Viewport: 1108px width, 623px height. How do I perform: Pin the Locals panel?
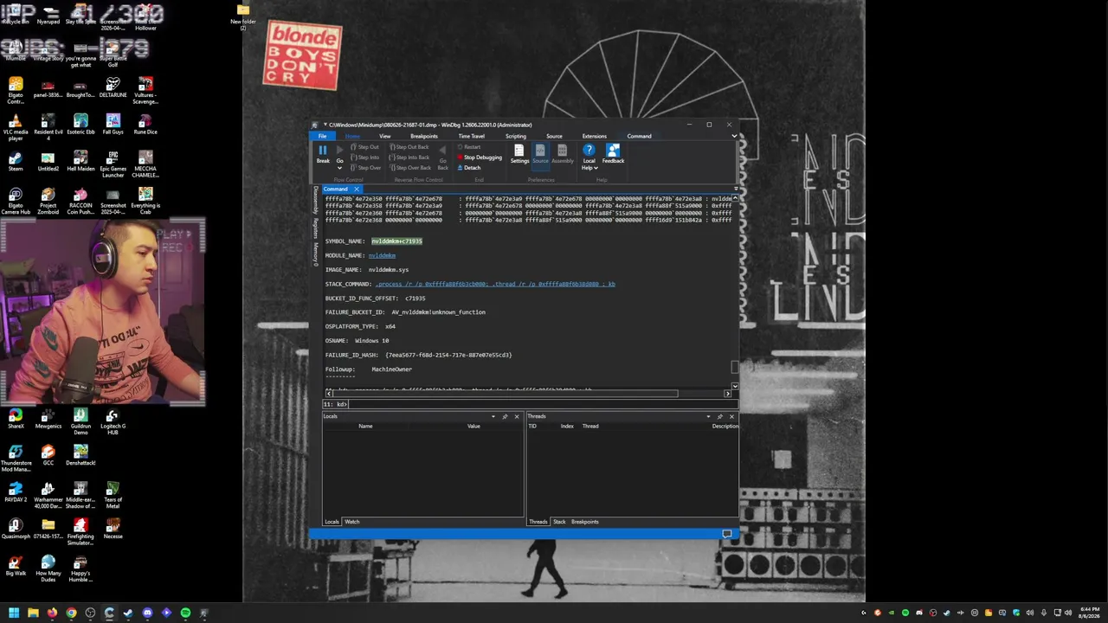pyautogui.click(x=505, y=417)
